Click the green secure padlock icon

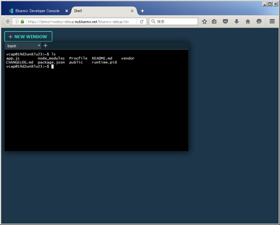click(x=23, y=22)
